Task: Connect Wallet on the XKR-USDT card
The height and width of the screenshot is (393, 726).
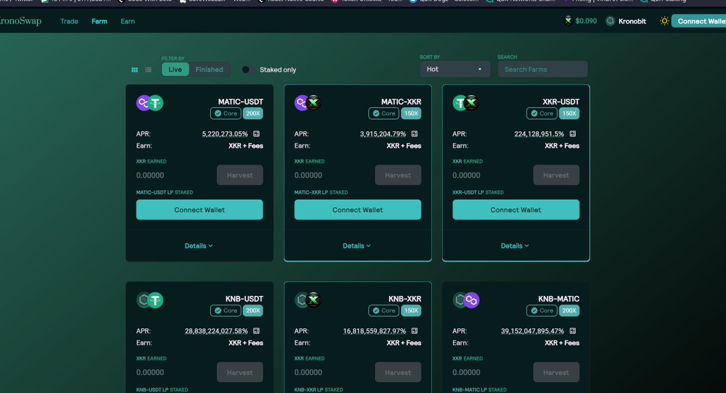Action: pos(516,209)
